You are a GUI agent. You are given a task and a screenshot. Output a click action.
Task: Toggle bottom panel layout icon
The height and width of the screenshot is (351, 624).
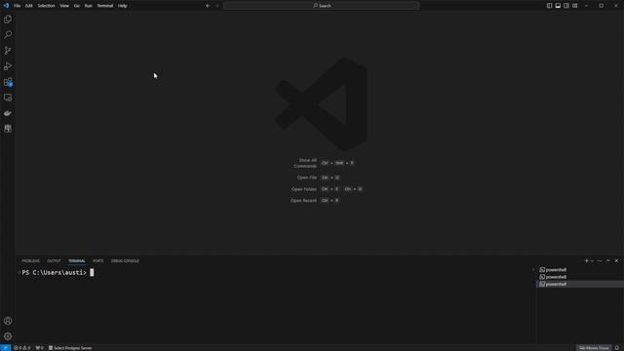point(558,6)
